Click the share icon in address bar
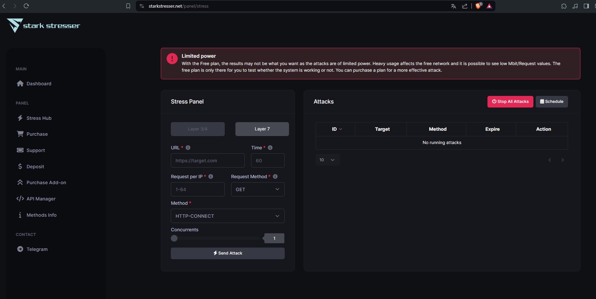This screenshot has height=299, width=596. (465, 6)
